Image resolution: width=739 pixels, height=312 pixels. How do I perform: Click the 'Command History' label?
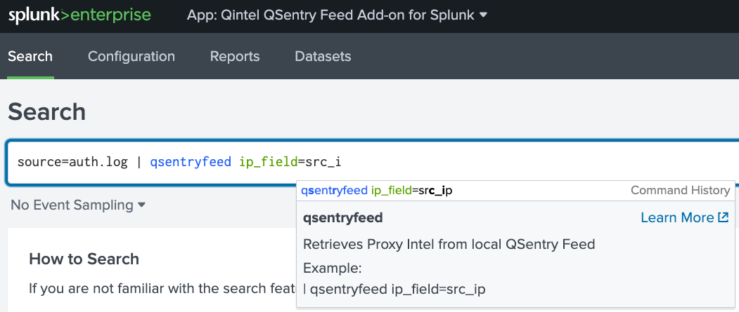pos(680,190)
